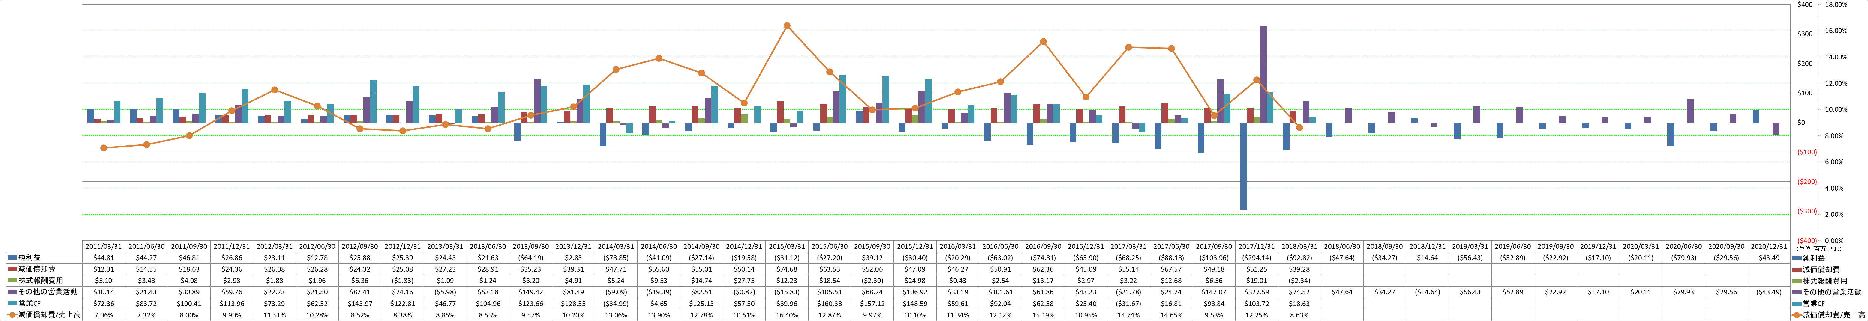Viewport: 1868px width, 321px height.
Task: Select the net income cell ($103.96)
Action: coord(1215,258)
